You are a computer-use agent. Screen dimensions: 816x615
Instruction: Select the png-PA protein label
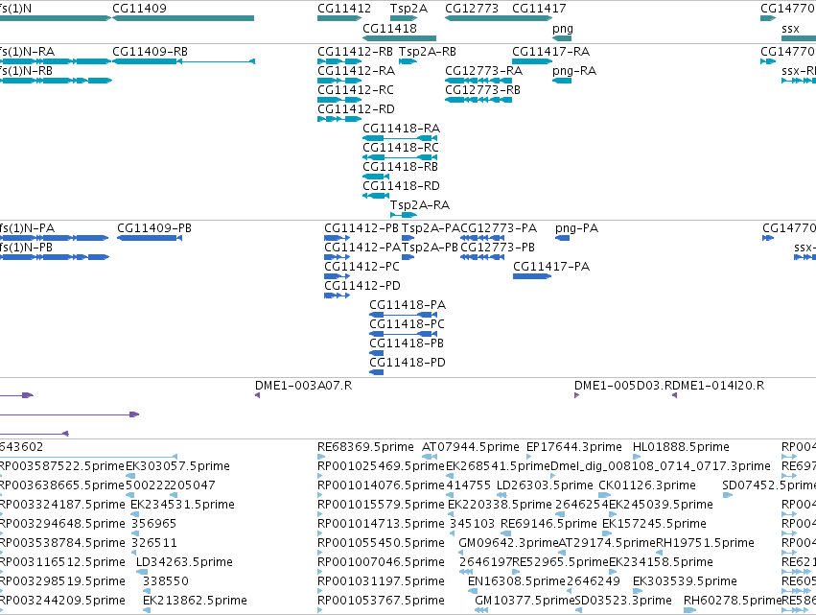576,228
